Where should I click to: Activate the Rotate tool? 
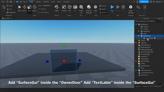pyautogui.click(x=35, y=8)
